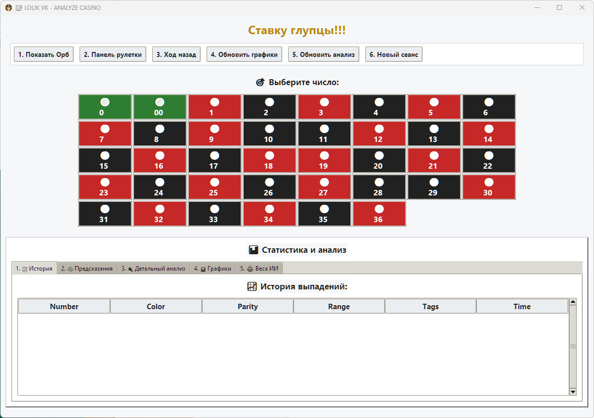Screen dimensions: 594x418
Task: Click the history table's scrollbar down arrow
Action: [573, 391]
